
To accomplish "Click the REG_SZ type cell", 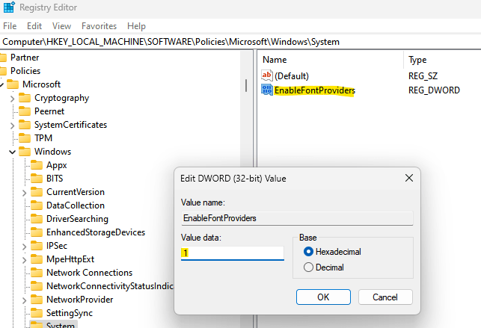I will click(x=423, y=76).
